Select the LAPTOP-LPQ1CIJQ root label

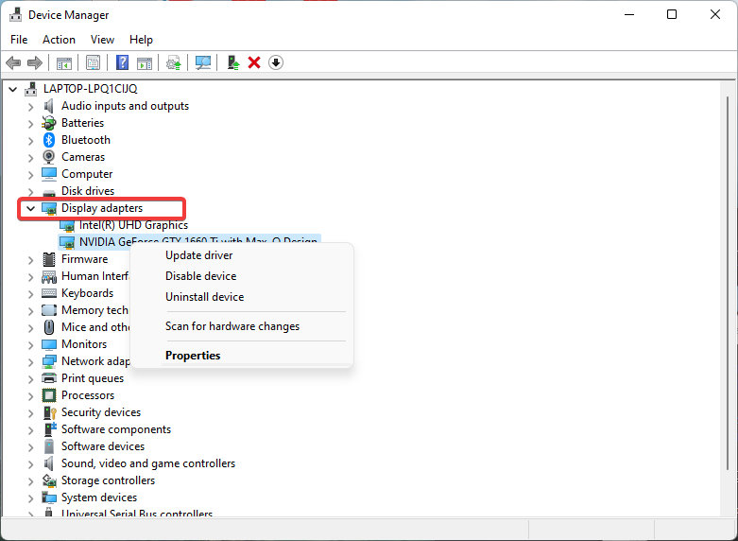tap(90, 89)
